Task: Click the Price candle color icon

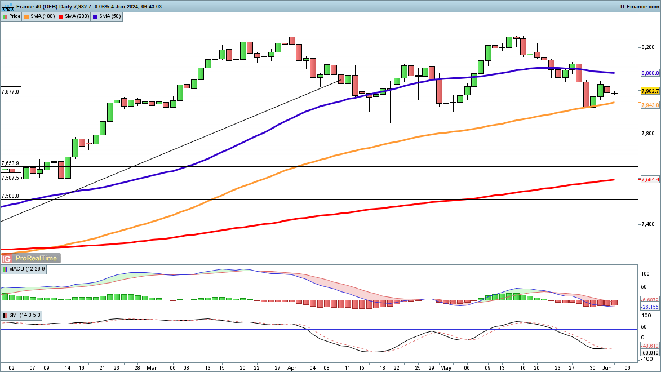Action: (x=5, y=17)
